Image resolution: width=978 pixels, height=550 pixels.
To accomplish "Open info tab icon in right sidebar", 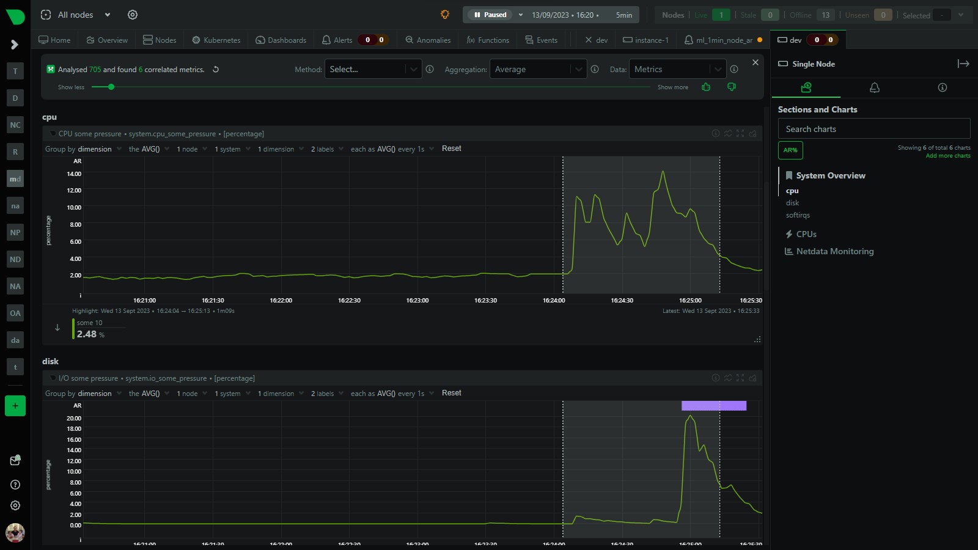I will tap(943, 87).
